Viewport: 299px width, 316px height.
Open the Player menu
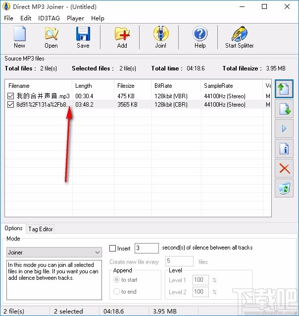(x=75, y=18)
